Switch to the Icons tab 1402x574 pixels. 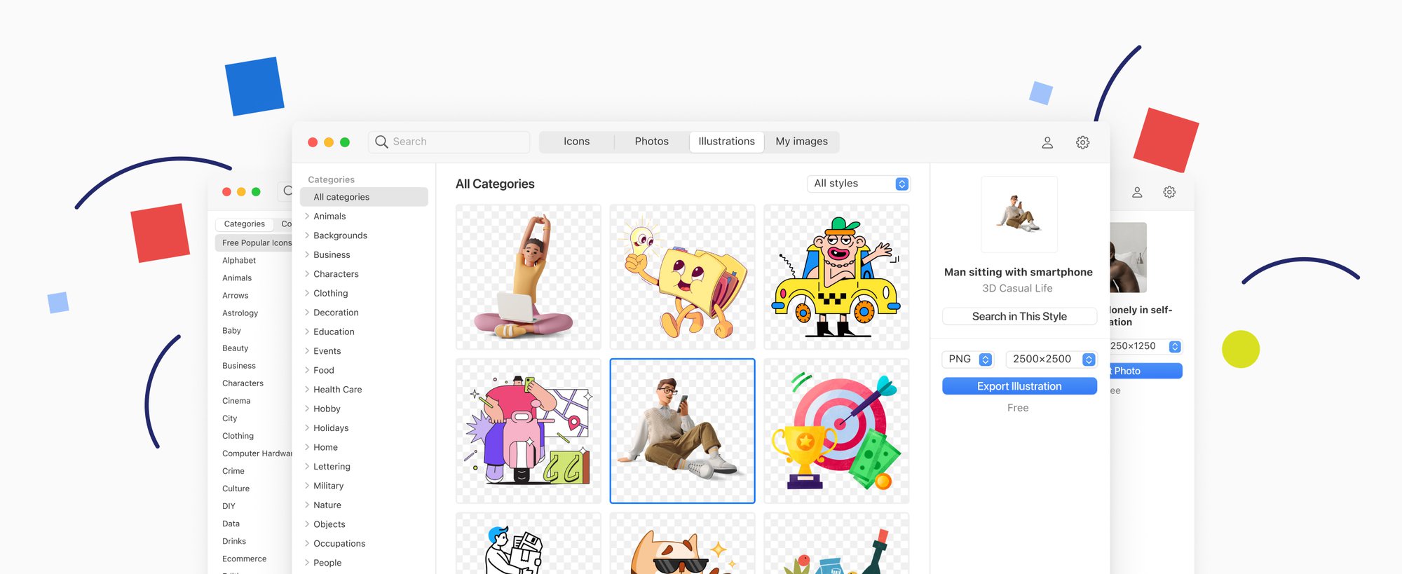pyautogui.click(x=576, y=142)
